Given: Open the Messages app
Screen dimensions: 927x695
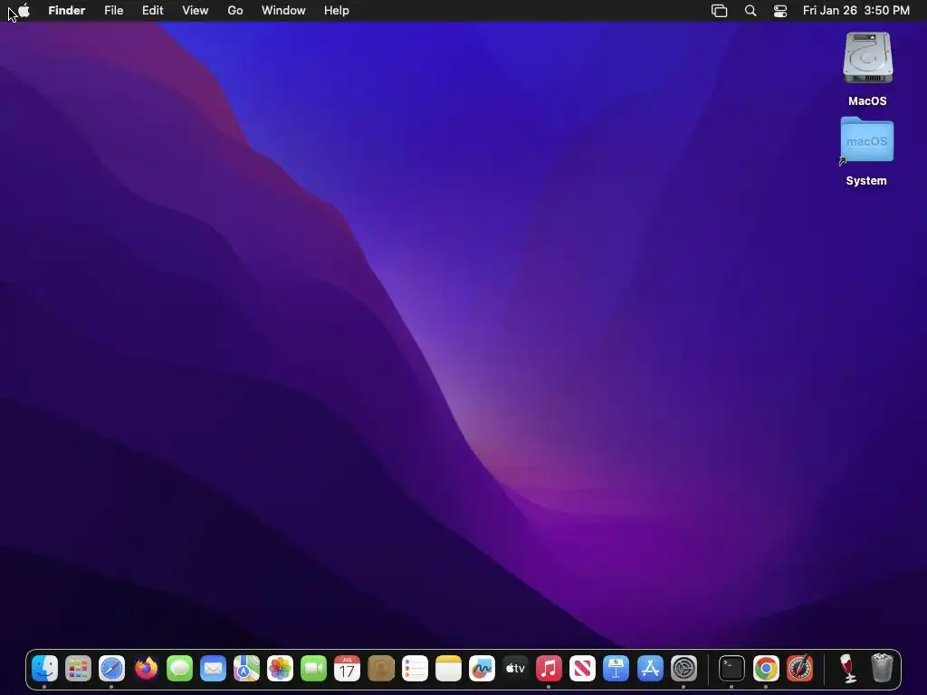Looking at the screenshot, I should pyautogui.click(x=179, y=669).
